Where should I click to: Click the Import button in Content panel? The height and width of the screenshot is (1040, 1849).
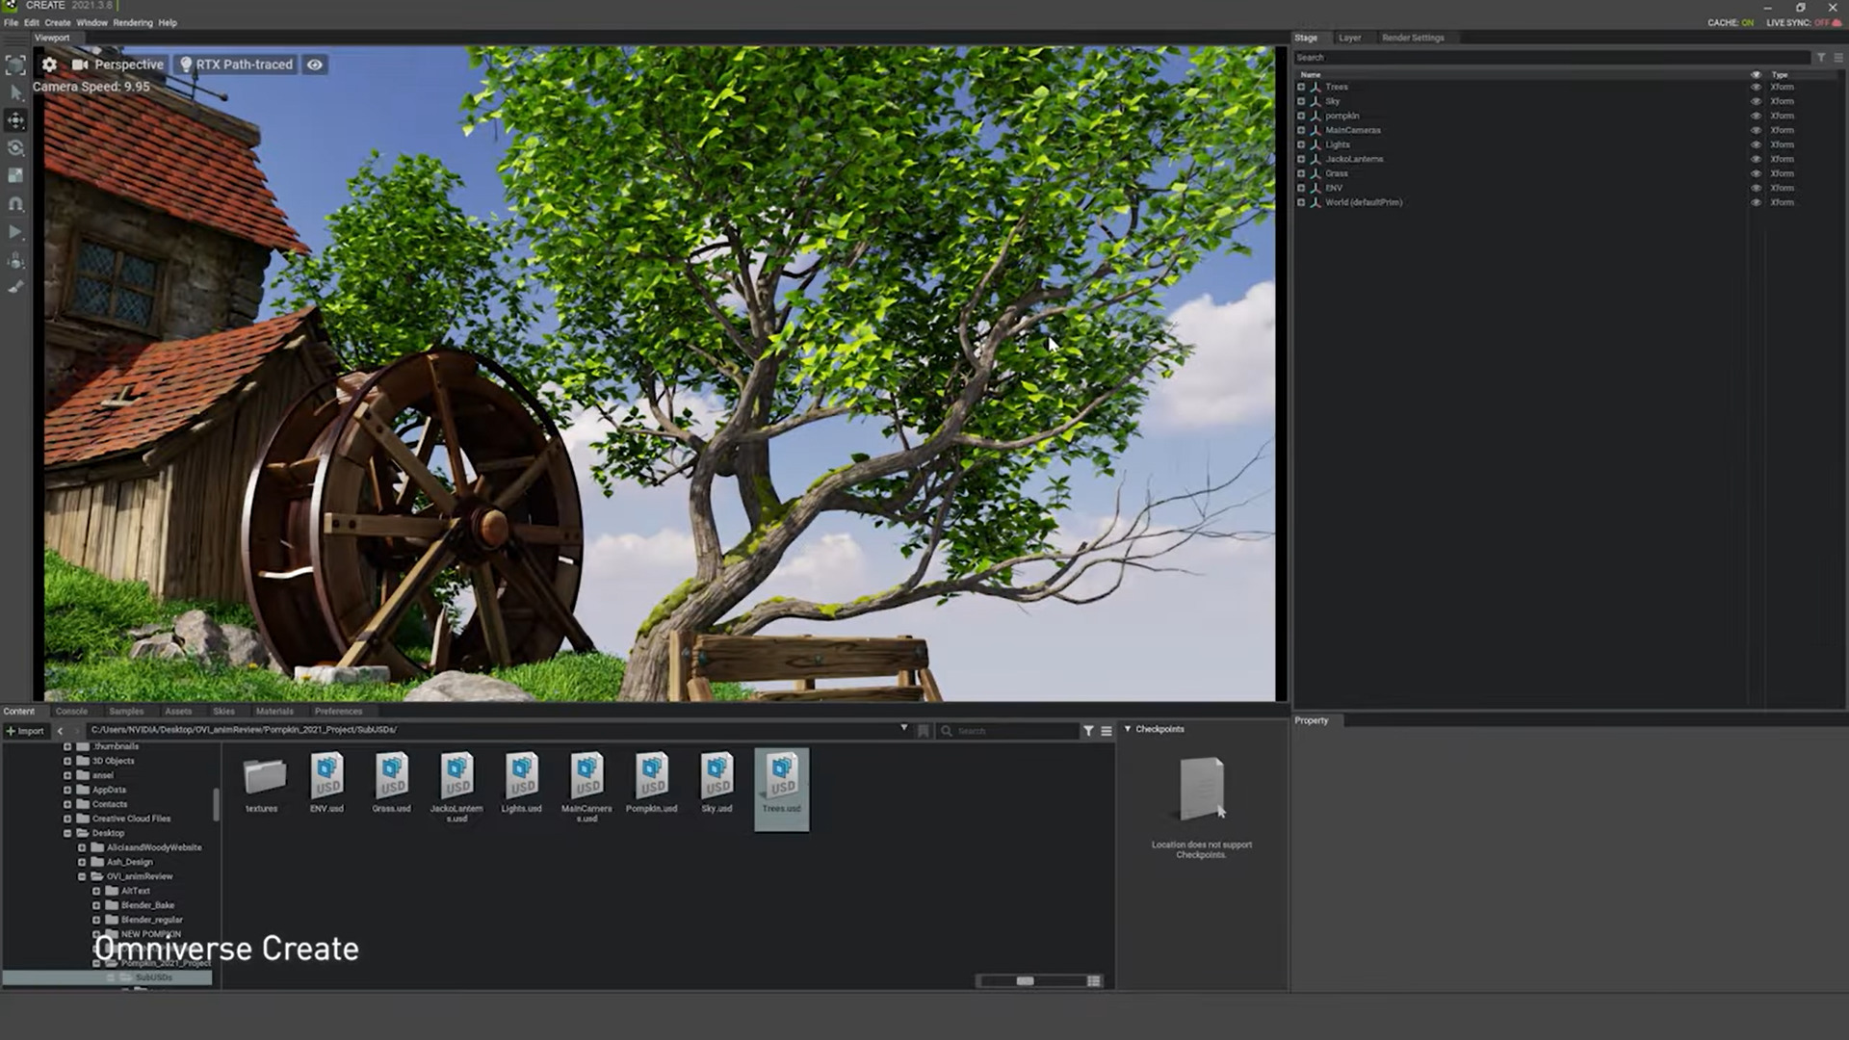coord(26,730)
